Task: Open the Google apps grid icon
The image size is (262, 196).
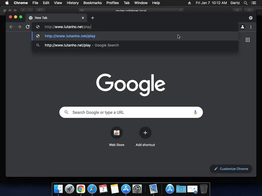Action: [248, 40]
